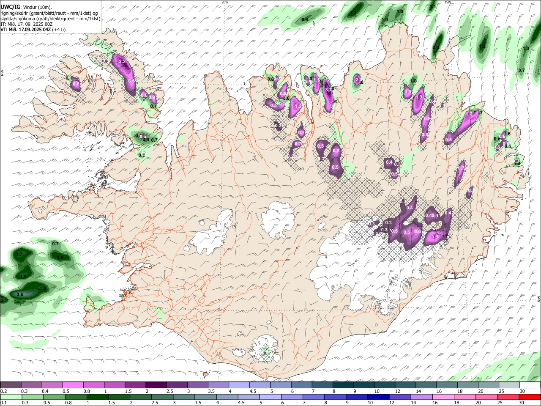Click the '20W' longitude label
541x406 pixels.
(x=225, y=2)
